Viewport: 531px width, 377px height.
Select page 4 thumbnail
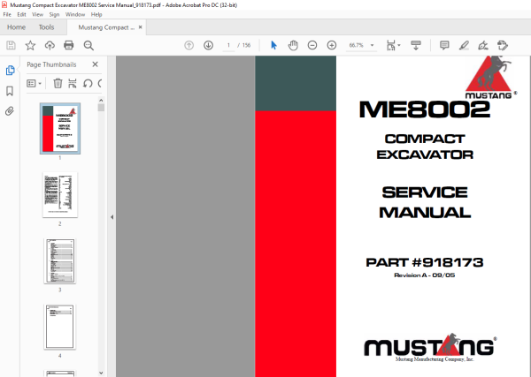pyautogui.click(x=60, y=327)
